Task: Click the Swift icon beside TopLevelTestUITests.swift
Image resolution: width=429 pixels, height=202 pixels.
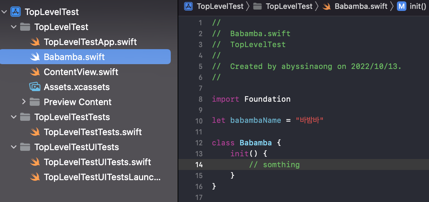Action: tap(35, 162)
